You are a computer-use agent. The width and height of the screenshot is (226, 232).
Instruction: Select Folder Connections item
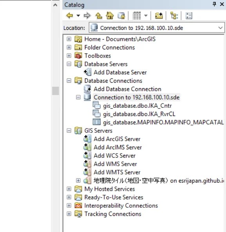110,47
